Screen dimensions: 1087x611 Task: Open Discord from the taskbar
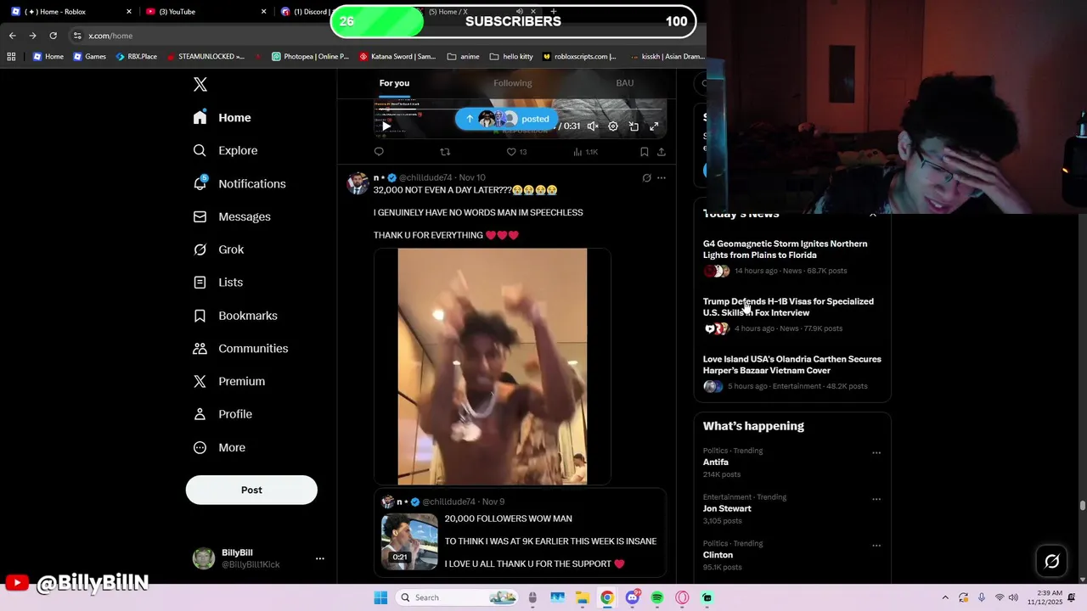click(632, 597)
